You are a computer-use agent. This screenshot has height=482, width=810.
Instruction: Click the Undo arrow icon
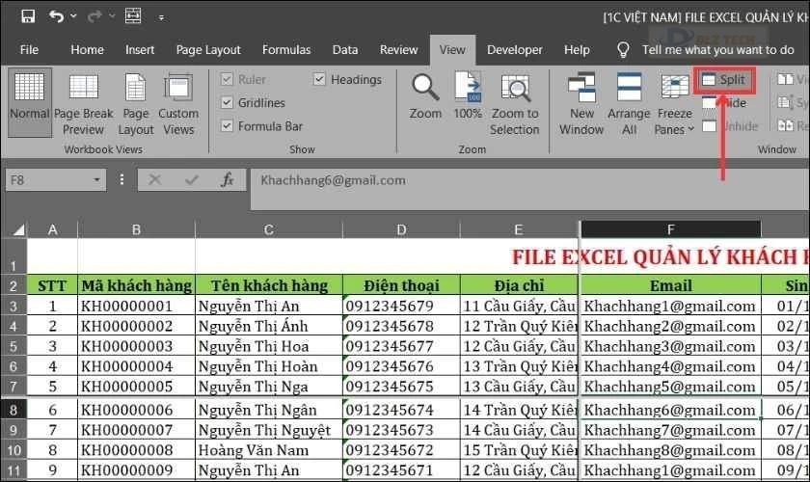tap(56, 16)
